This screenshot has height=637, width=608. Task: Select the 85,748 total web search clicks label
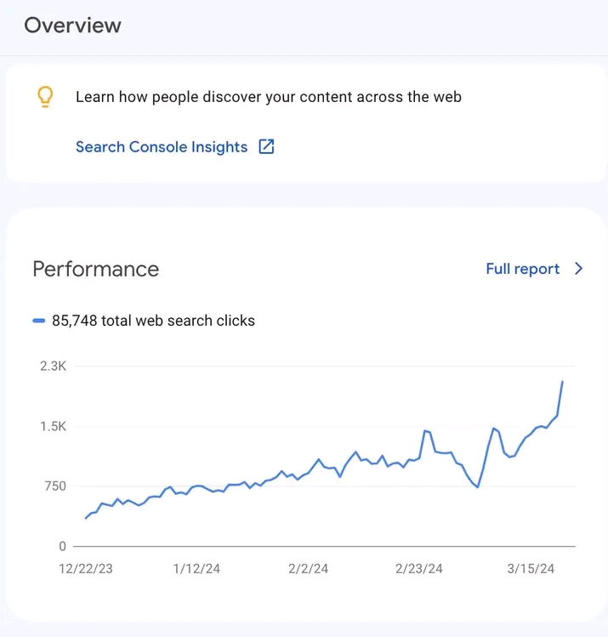[153, 321]
